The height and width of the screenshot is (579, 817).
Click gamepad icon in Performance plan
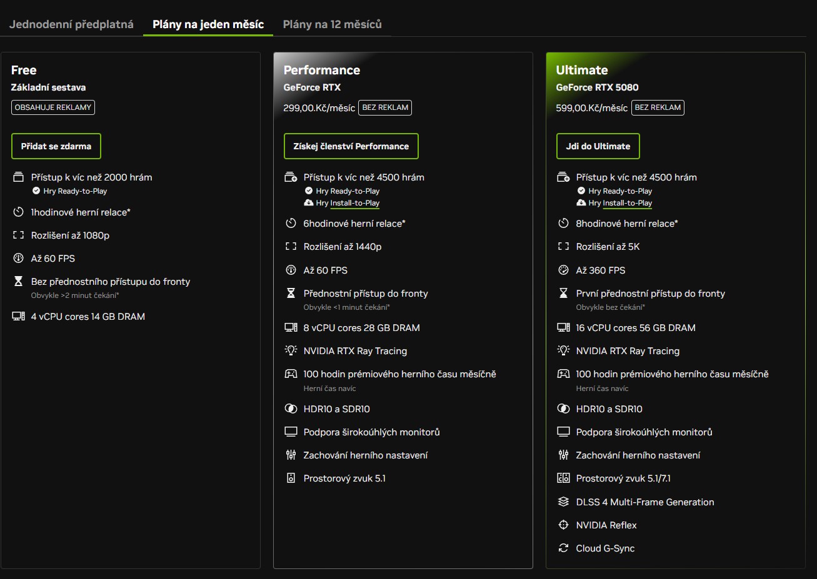tap(291, 374)
